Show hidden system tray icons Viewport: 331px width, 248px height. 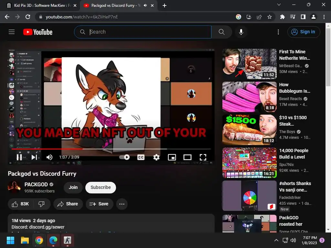(x=276, y=240)
